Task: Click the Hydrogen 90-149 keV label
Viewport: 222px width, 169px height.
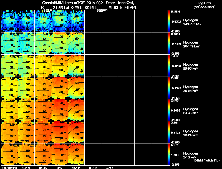Action: point(191,44)
